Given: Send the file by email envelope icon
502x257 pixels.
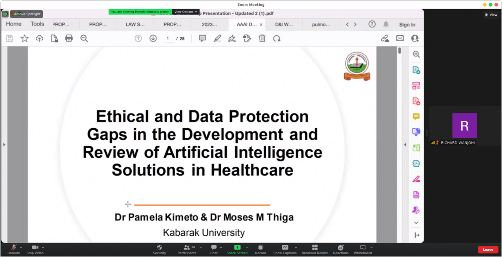Looking at the screenshot, I should tap(400, 38).
